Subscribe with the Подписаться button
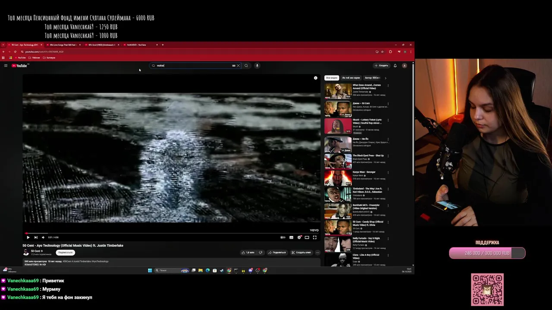552x310 pixels. click(x=66, y=252)
